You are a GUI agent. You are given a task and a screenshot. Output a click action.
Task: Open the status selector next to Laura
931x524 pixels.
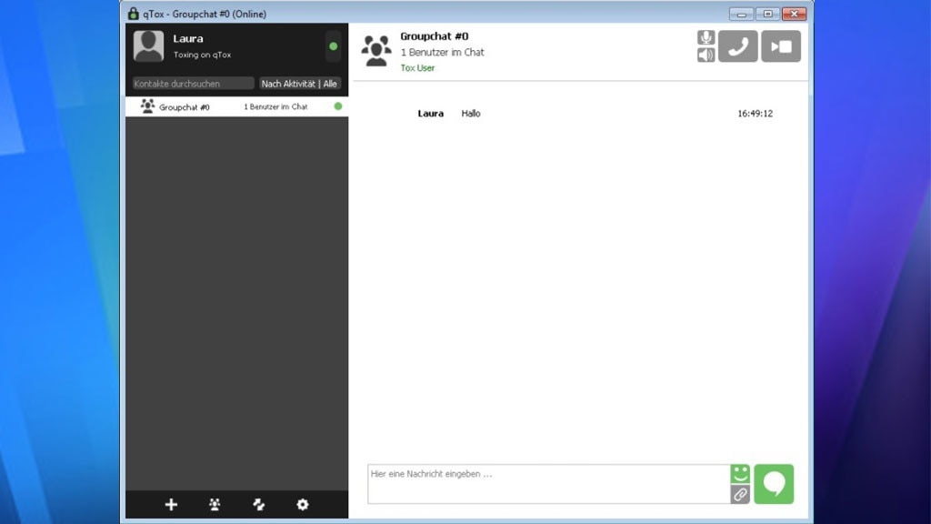333,46
